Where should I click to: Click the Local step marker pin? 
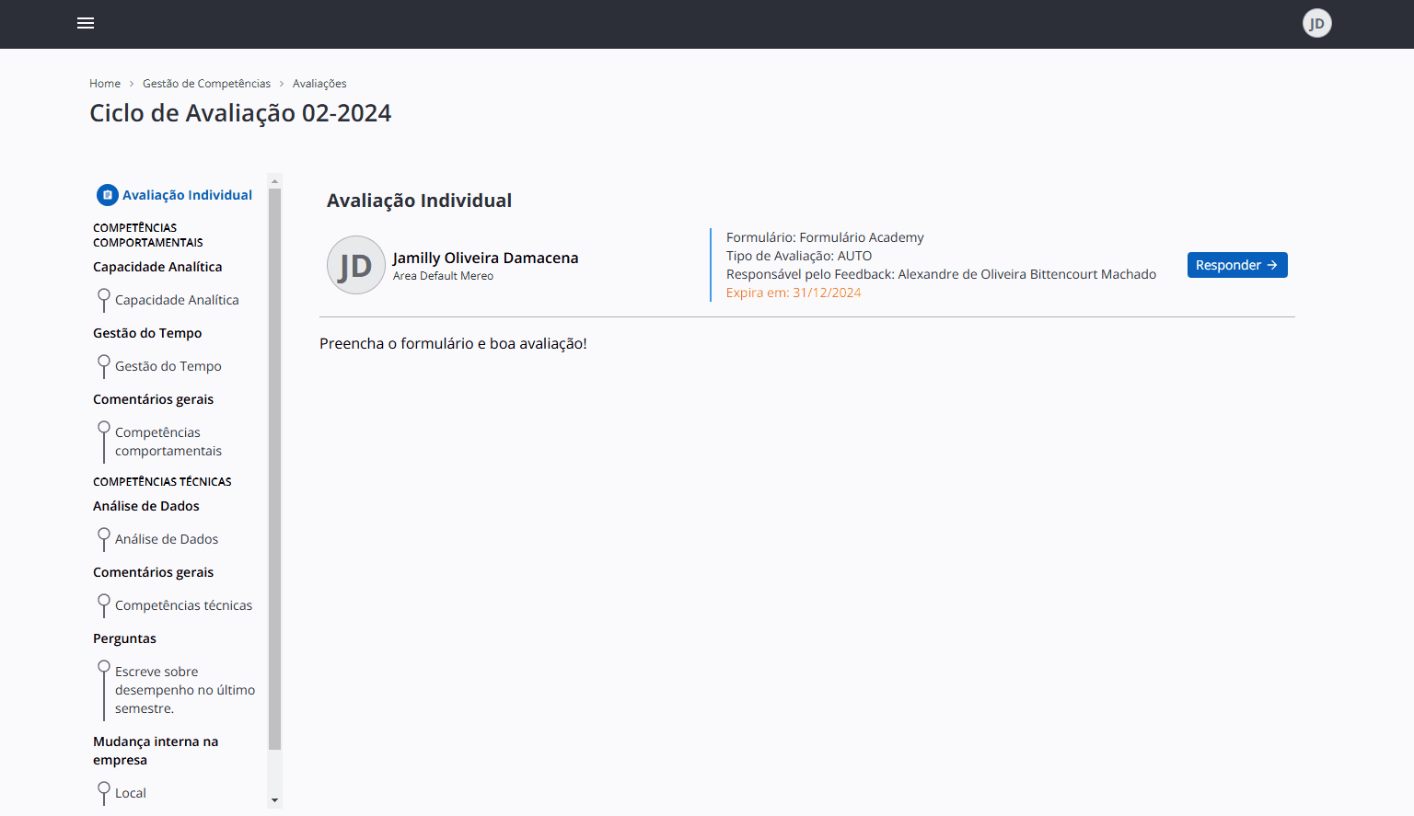(x=104, y=789)
